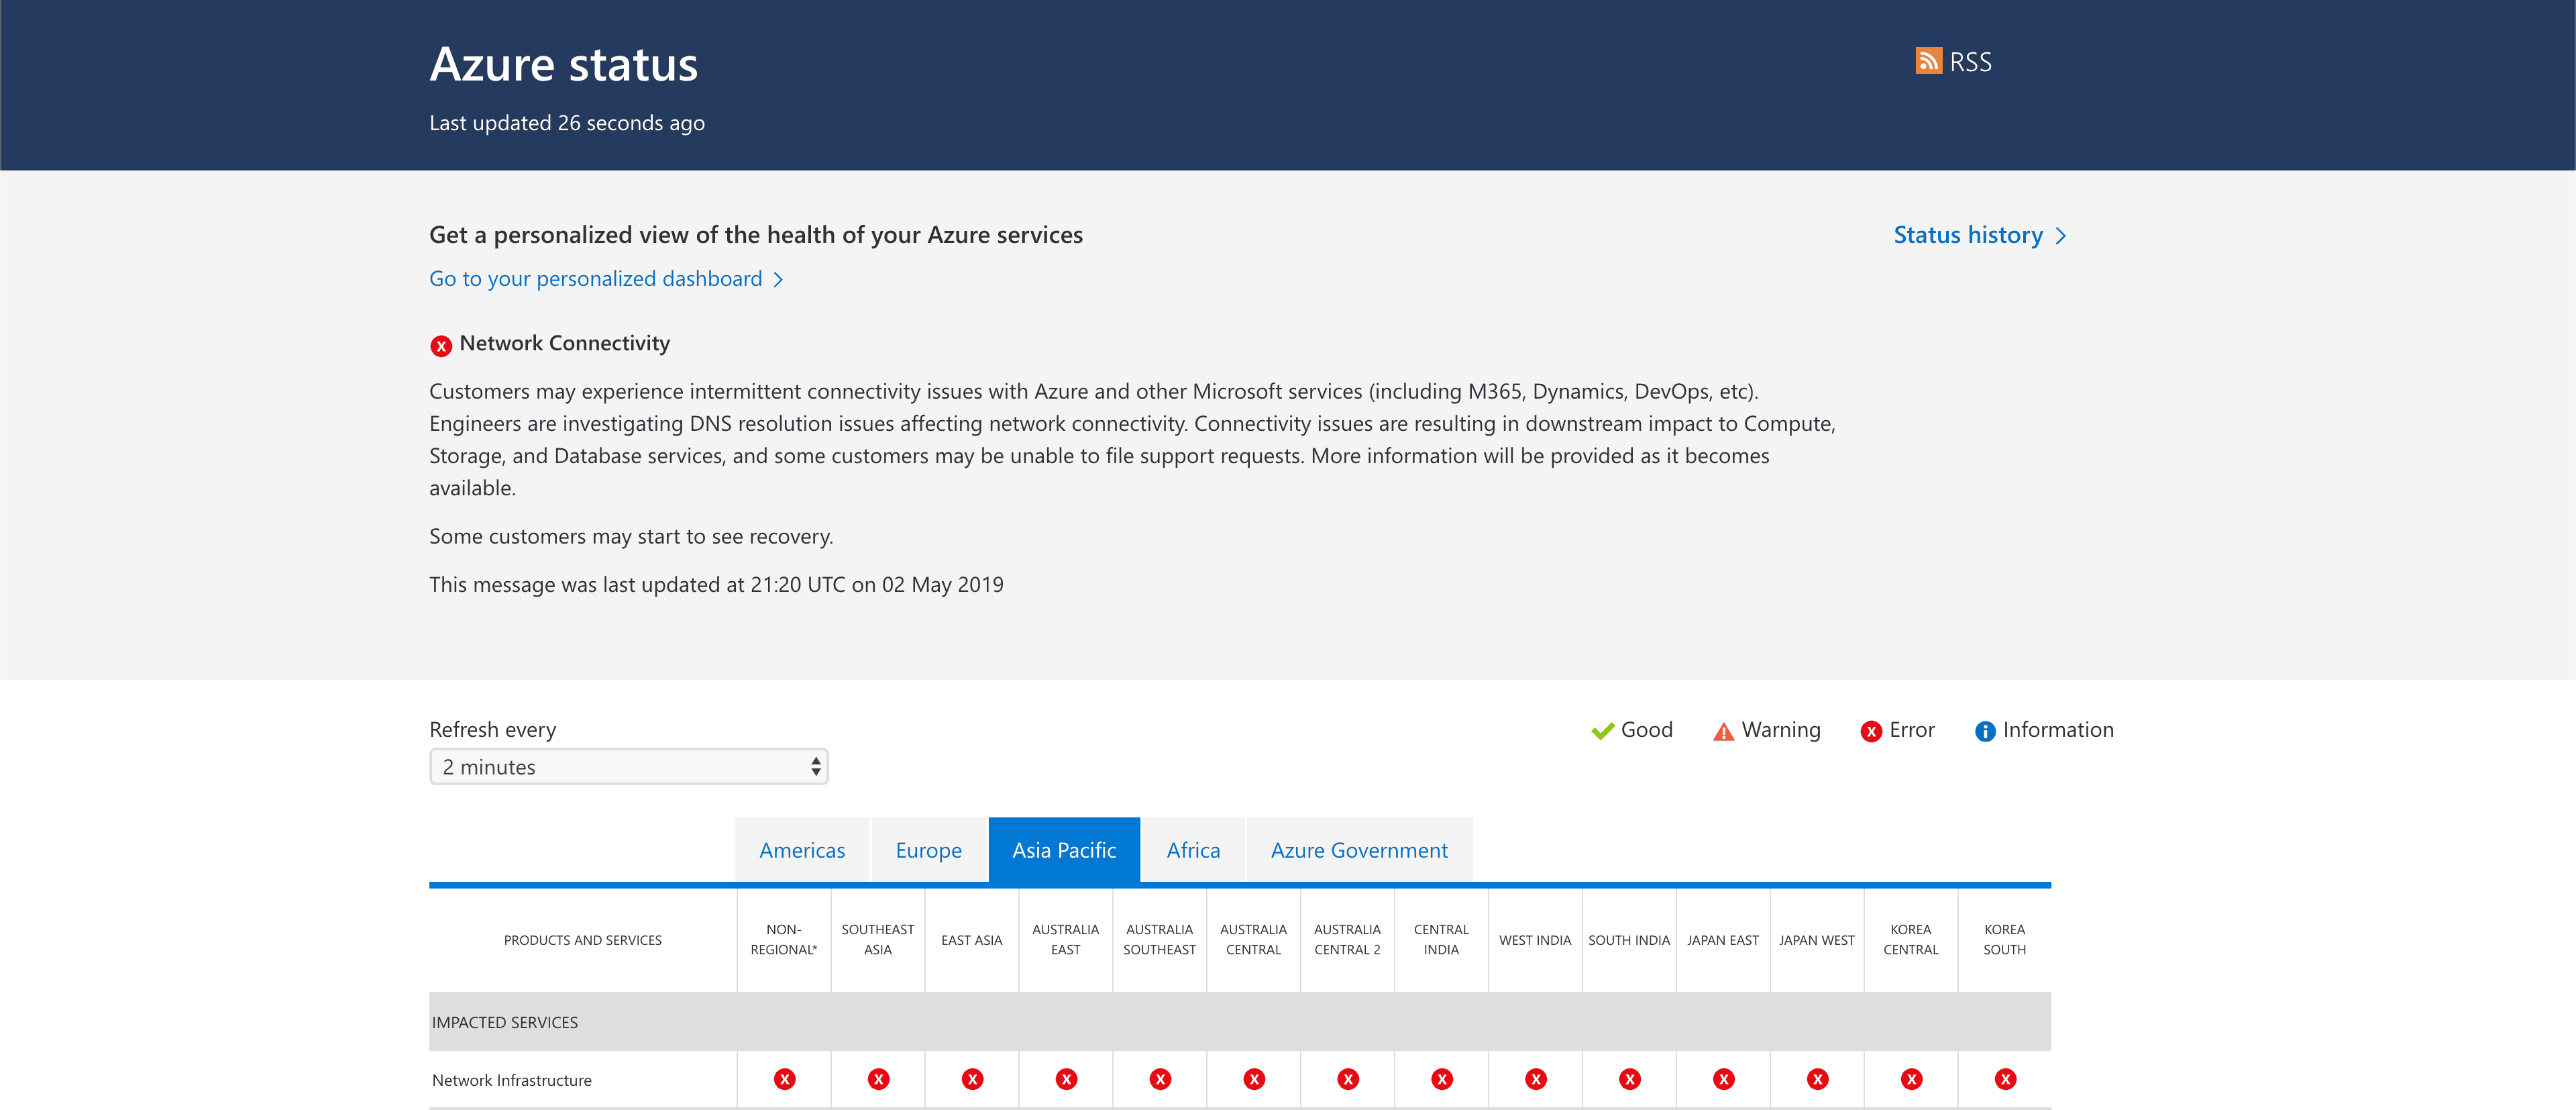This screenshot has width=2576, height=1110.
Task: Click Network Infrastructure error icon for Southeast Asia
Action: click(x=878, y=1079)
